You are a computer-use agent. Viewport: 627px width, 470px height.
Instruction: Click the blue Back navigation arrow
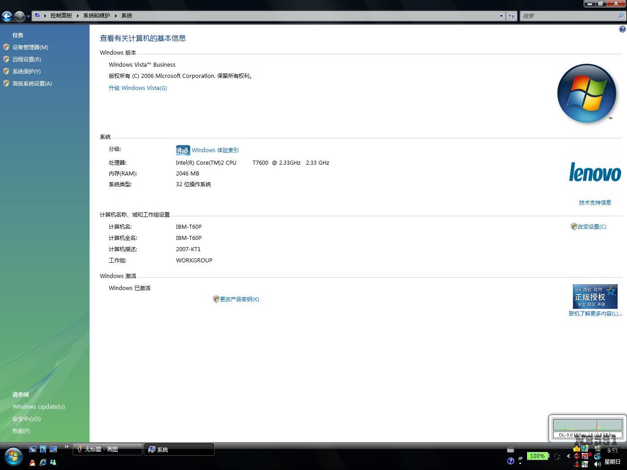click(7, 16)
